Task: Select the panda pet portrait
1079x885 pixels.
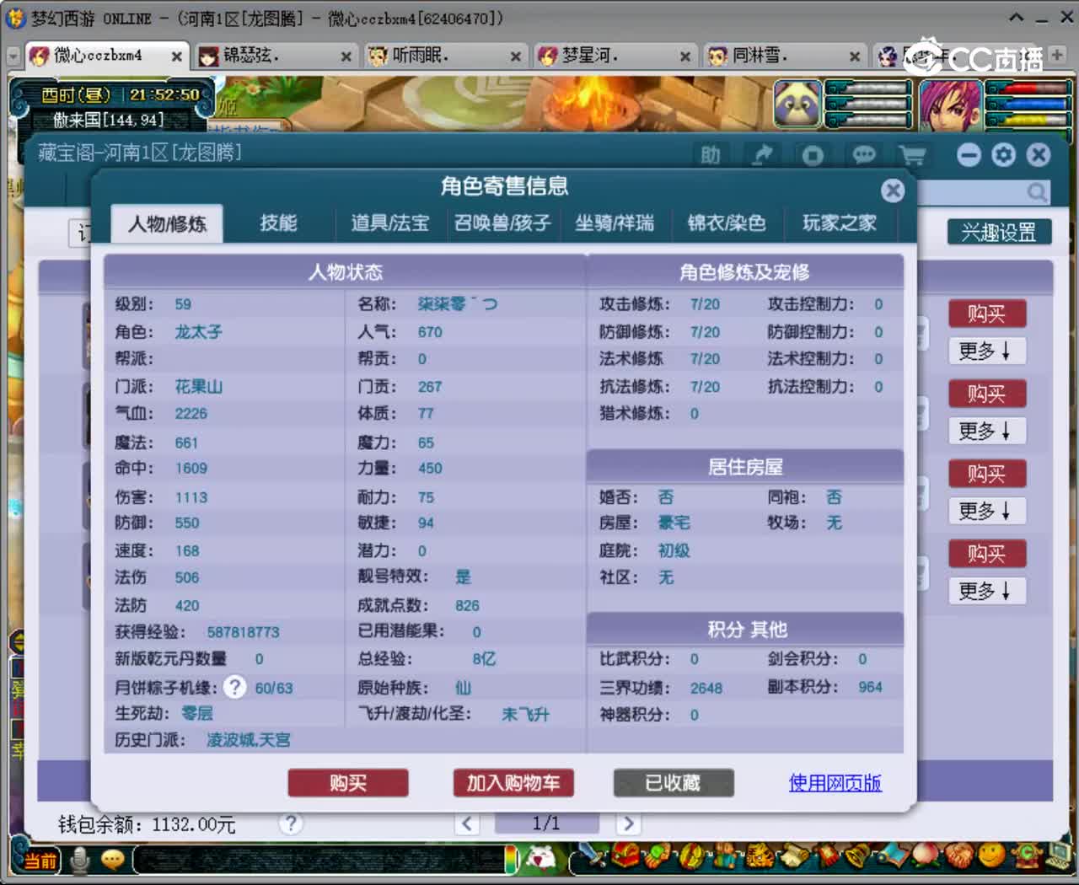Action: pyautogui.click(x=797, y=105)
